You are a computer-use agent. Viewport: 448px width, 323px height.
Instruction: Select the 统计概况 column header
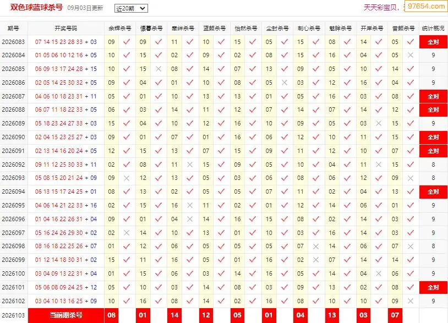pos(433,28)
